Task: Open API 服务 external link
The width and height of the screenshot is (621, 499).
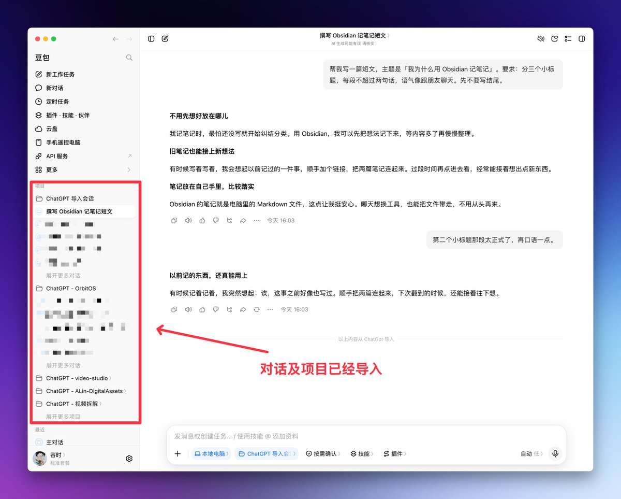Action: click(x=84, y=156)
